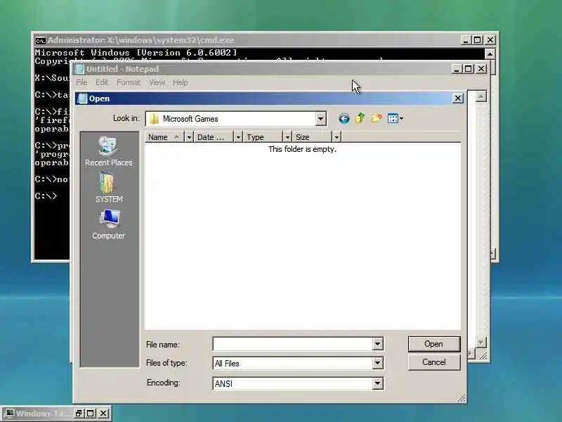Go back using the blue back arrow icon
The width and height of the screenshot is (562, 422).
click(344, 118)
